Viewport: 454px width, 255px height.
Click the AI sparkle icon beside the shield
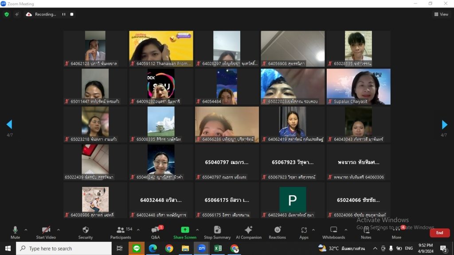click(x=17, y=14)
